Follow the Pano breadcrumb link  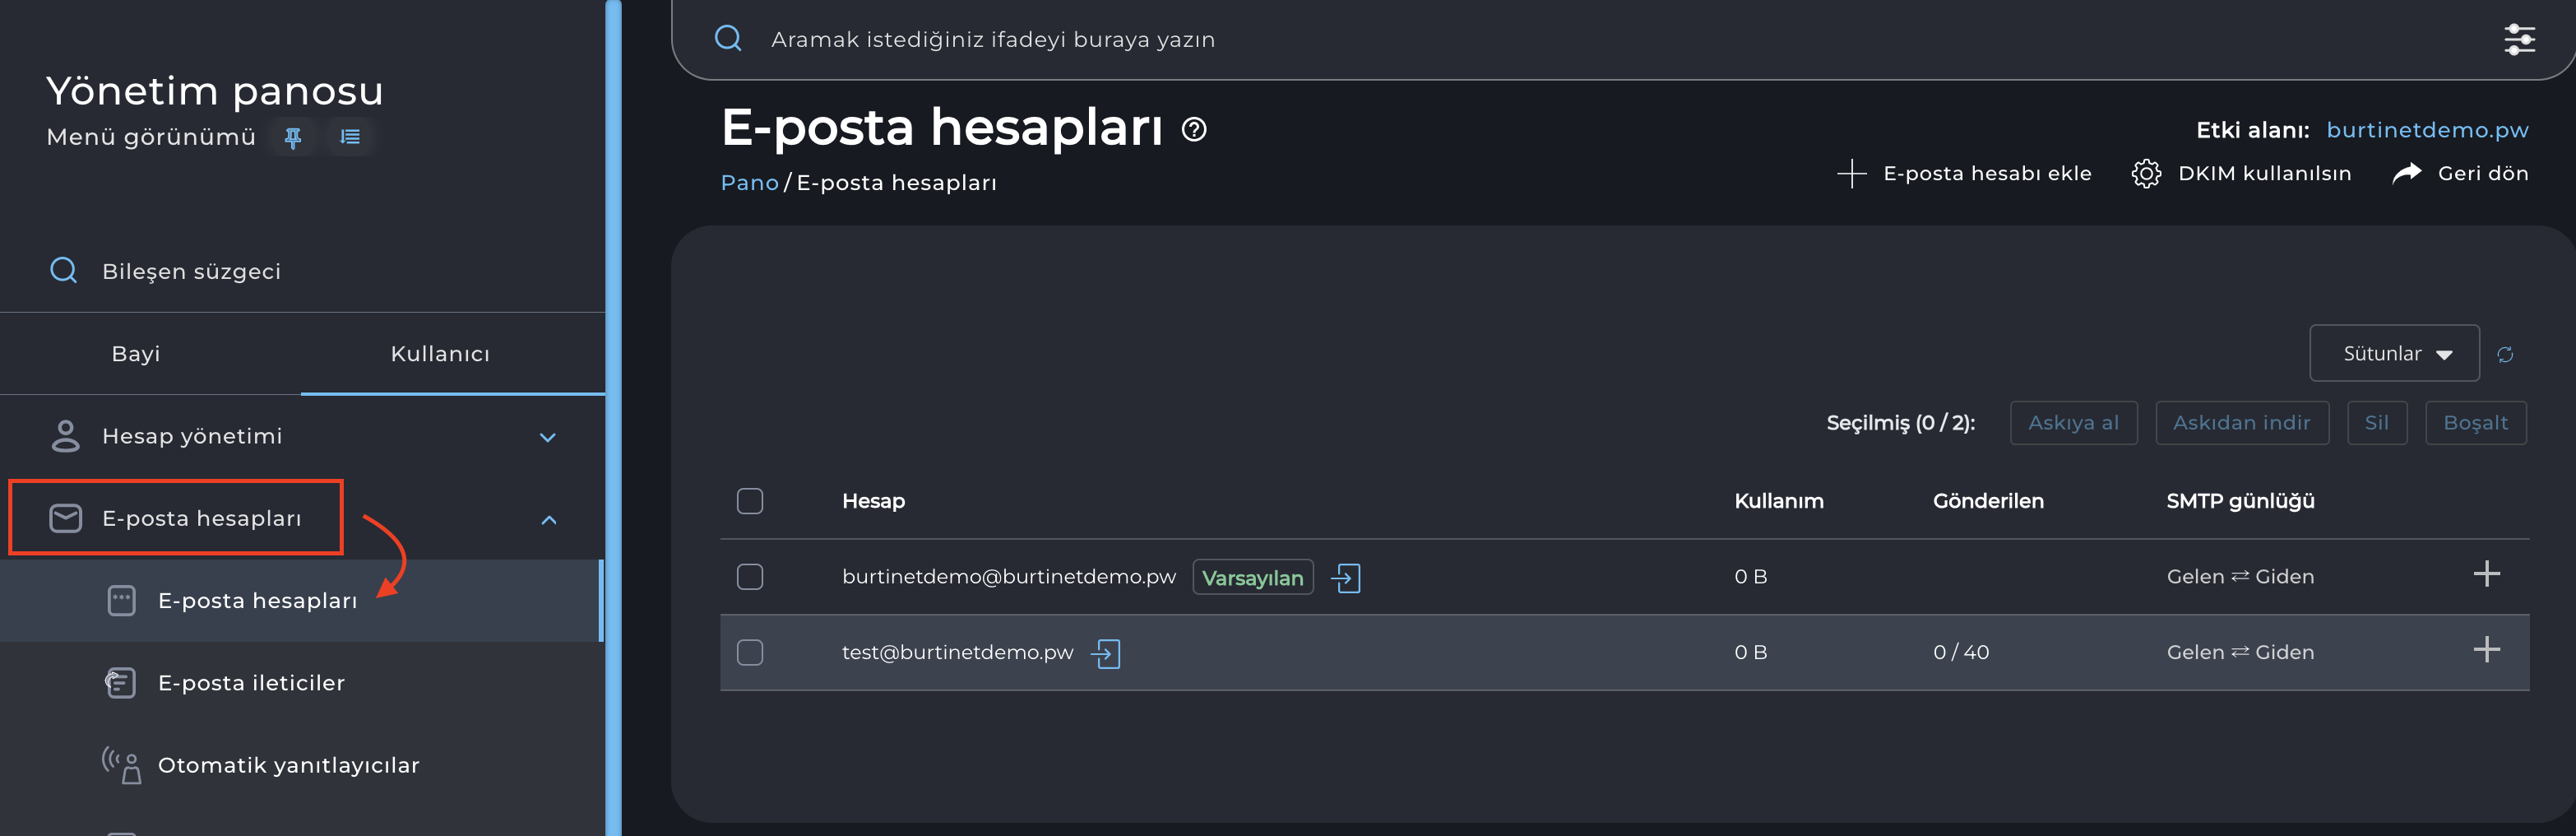749,183
